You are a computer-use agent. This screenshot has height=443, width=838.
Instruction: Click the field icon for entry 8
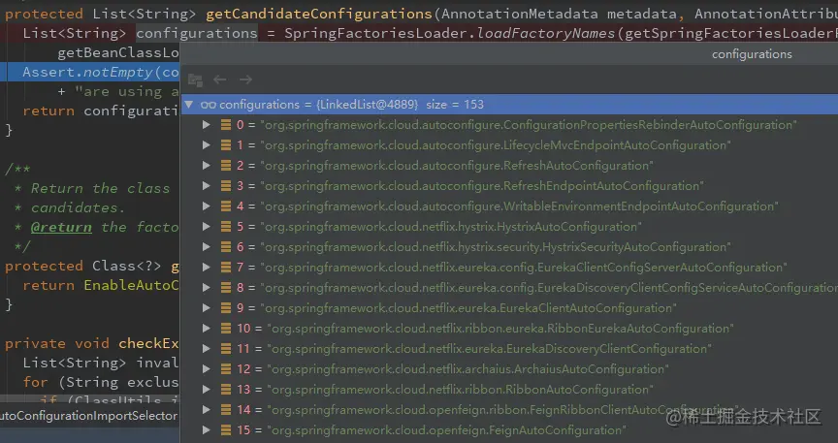(226, 288)
